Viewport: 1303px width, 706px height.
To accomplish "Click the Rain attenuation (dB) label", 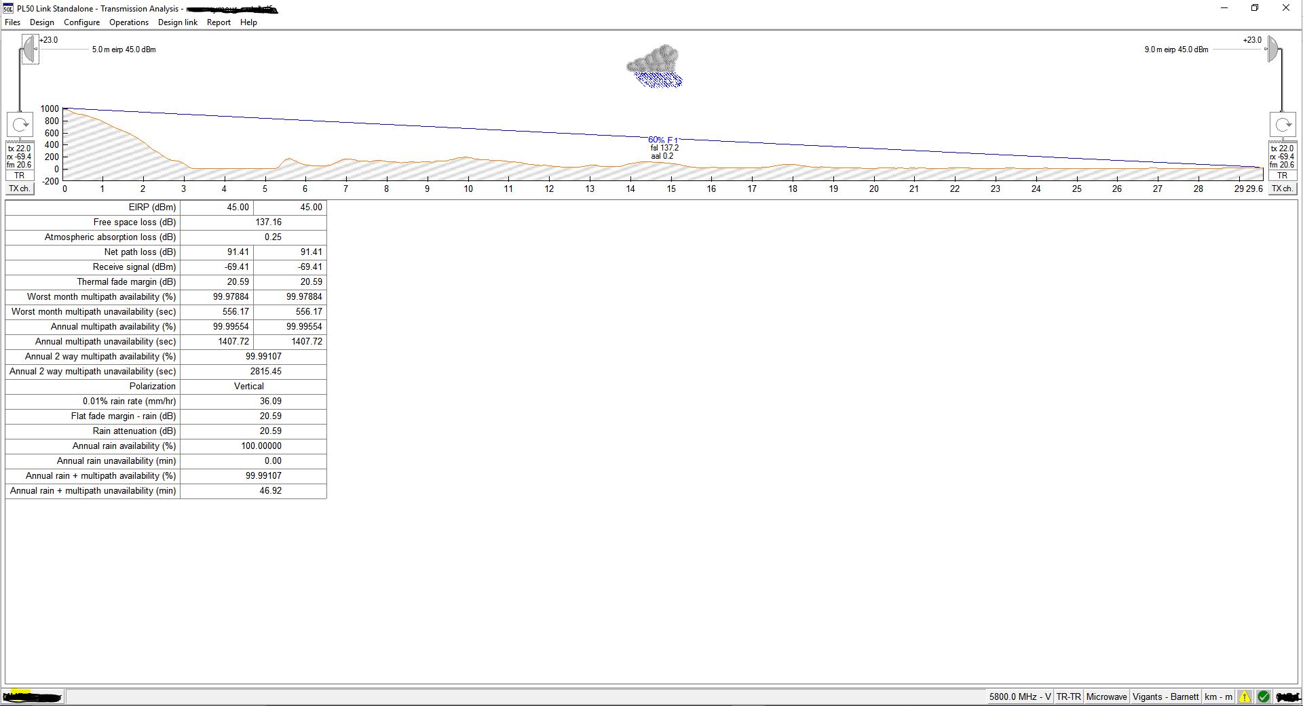I will point(134,431).
